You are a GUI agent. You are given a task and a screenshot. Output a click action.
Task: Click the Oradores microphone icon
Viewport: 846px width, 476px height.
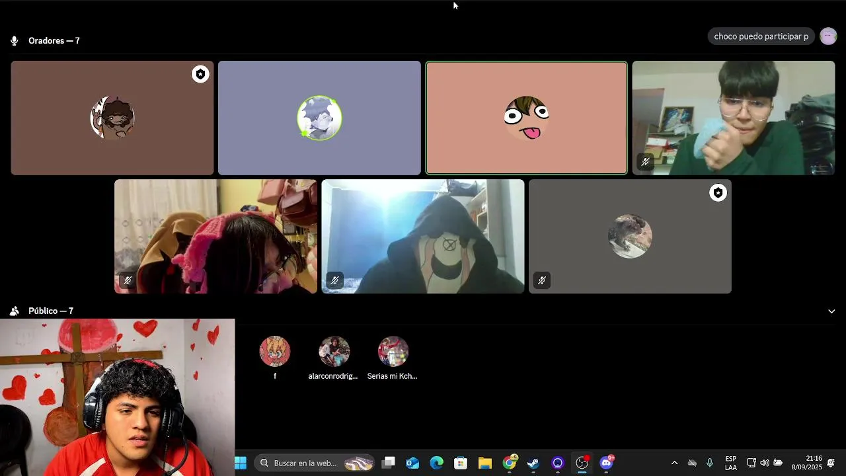tap(14, 41)
